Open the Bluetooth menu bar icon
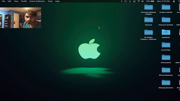180x101 pixels. 130,1
